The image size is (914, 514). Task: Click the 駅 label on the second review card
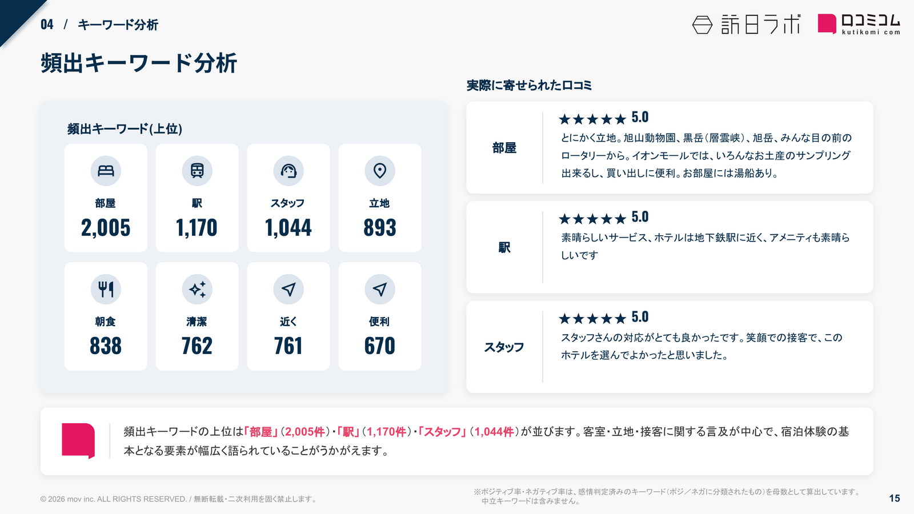click(x=504, y=247)
